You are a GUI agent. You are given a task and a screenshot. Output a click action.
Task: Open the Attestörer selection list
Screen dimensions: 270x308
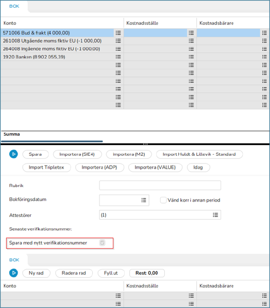click(215, 215)
